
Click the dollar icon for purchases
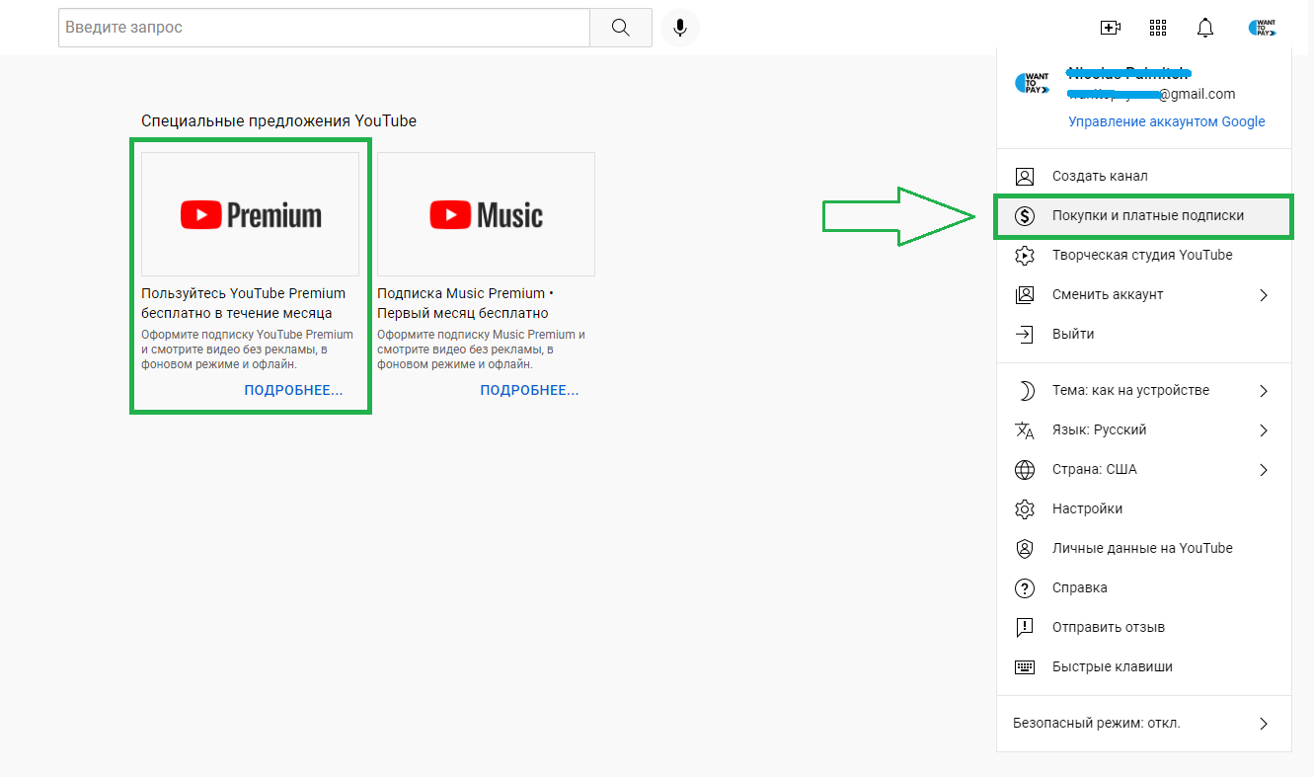tap(1025, 215)
